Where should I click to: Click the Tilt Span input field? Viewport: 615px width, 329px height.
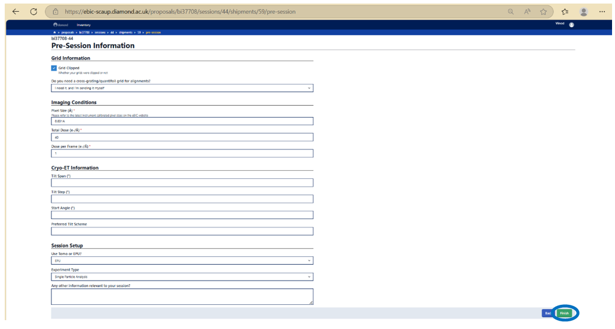[182, 183]
